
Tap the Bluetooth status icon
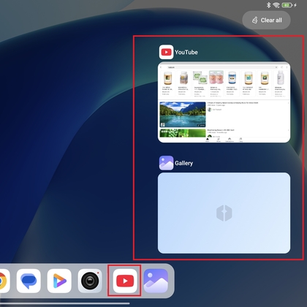268,5
